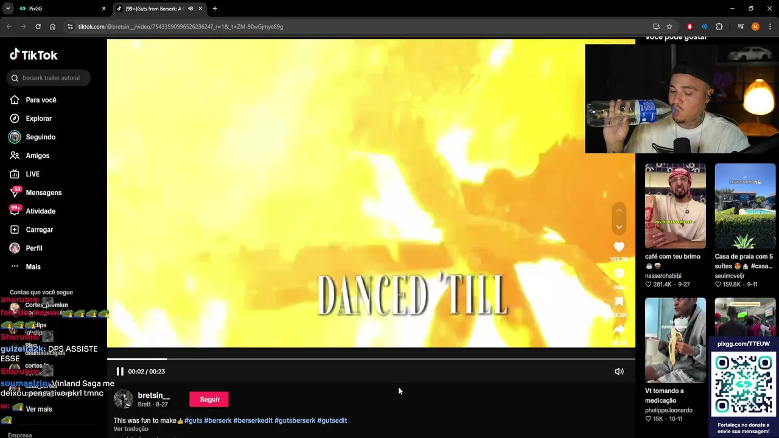Go to previous video arrow
779x438 pixels.
click(x=619, y=210)
